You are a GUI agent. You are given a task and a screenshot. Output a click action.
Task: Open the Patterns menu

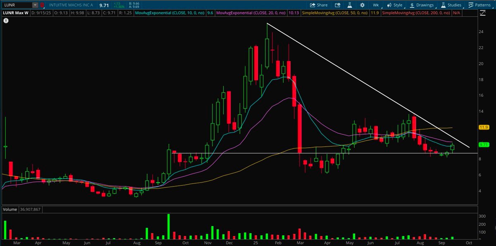[x=482, y=5]
